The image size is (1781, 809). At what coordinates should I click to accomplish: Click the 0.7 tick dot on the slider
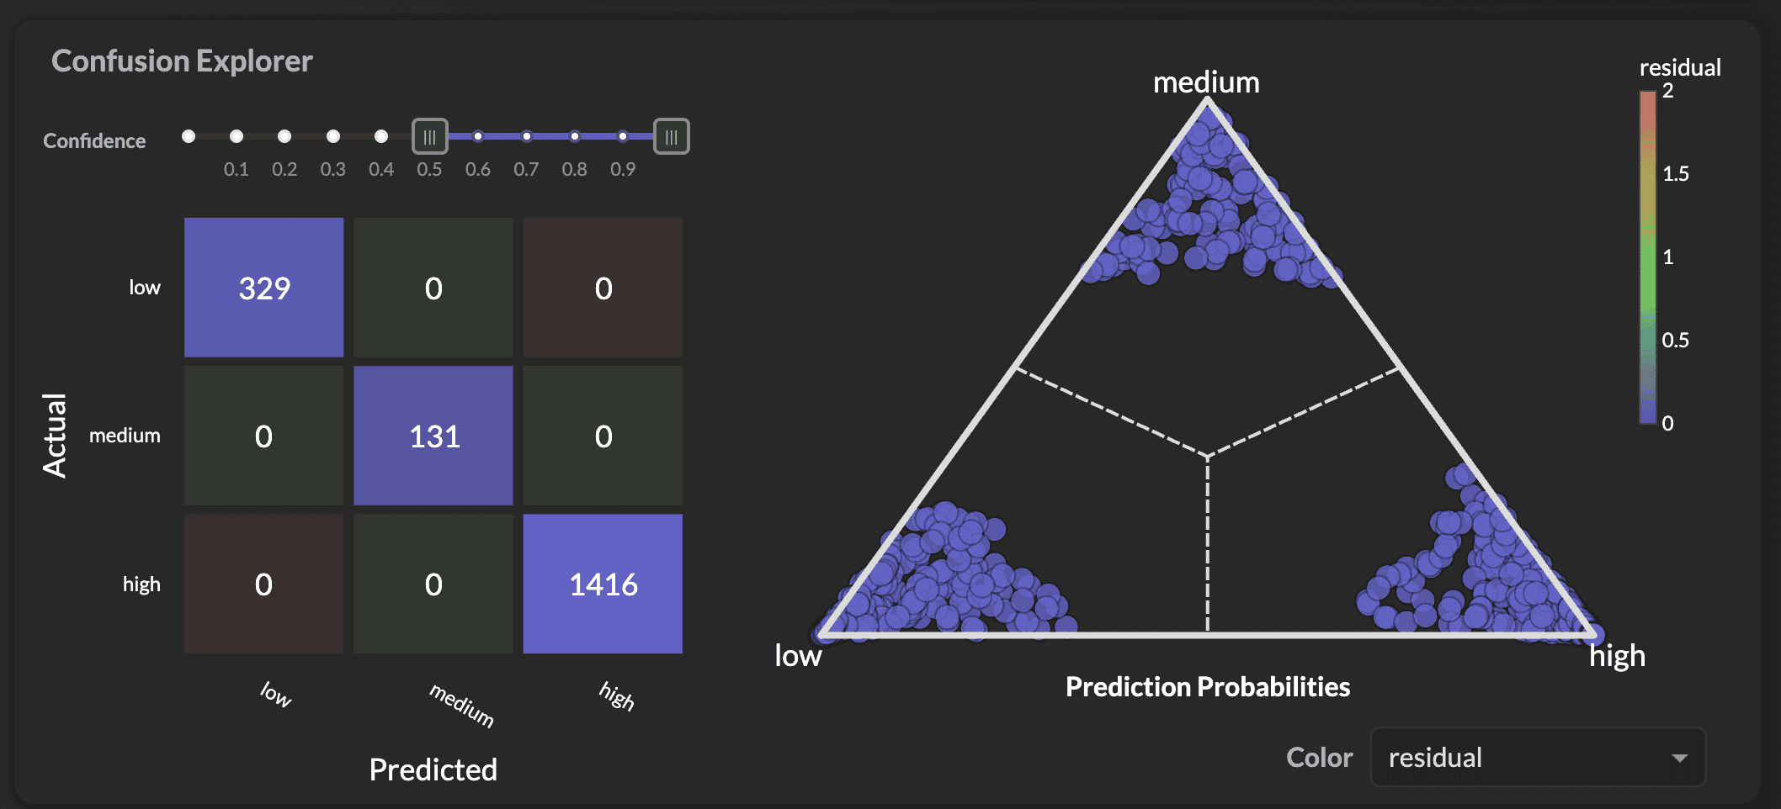[527, 135]
